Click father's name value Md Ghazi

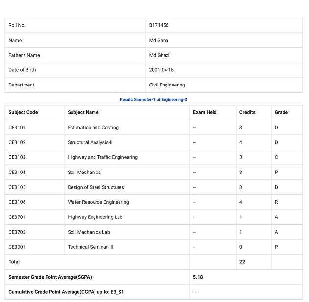click(159, 55)
